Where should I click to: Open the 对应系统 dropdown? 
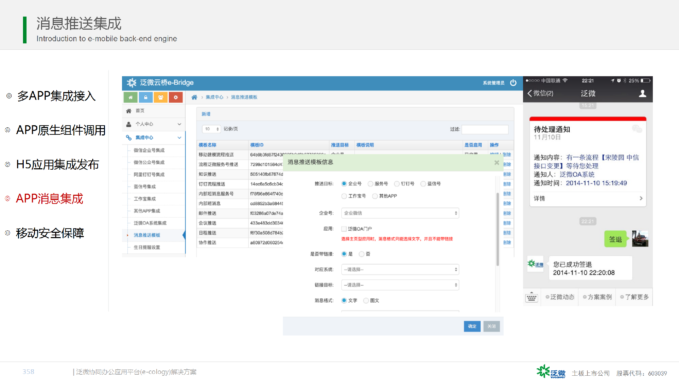[x=400, y=270]
